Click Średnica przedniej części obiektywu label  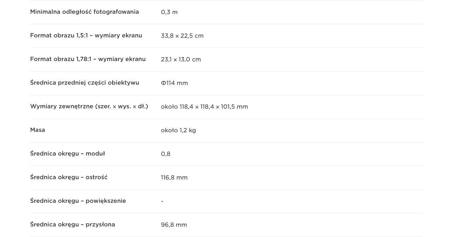click(x=85, y=83)
